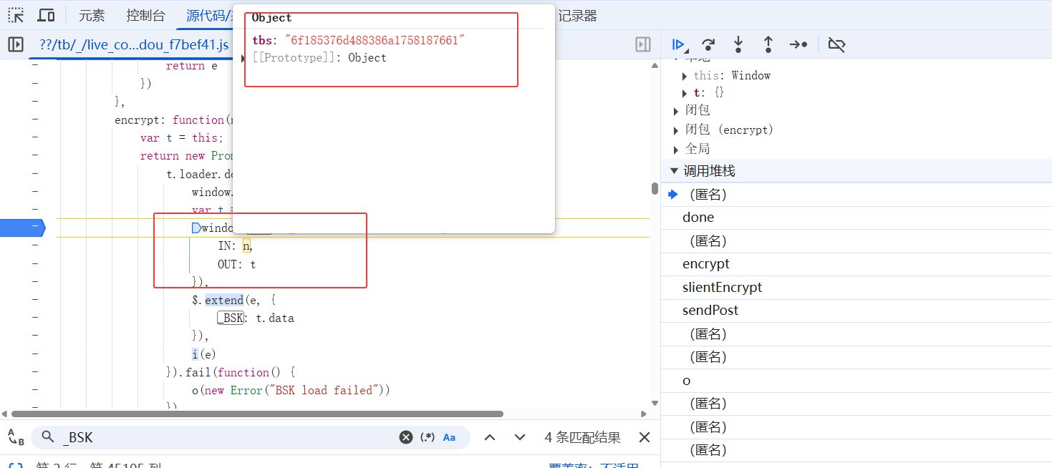The width and height of the screenshot is (1052, 468).
Task: Click the single Step debugger icon
Action: point(798,45)
